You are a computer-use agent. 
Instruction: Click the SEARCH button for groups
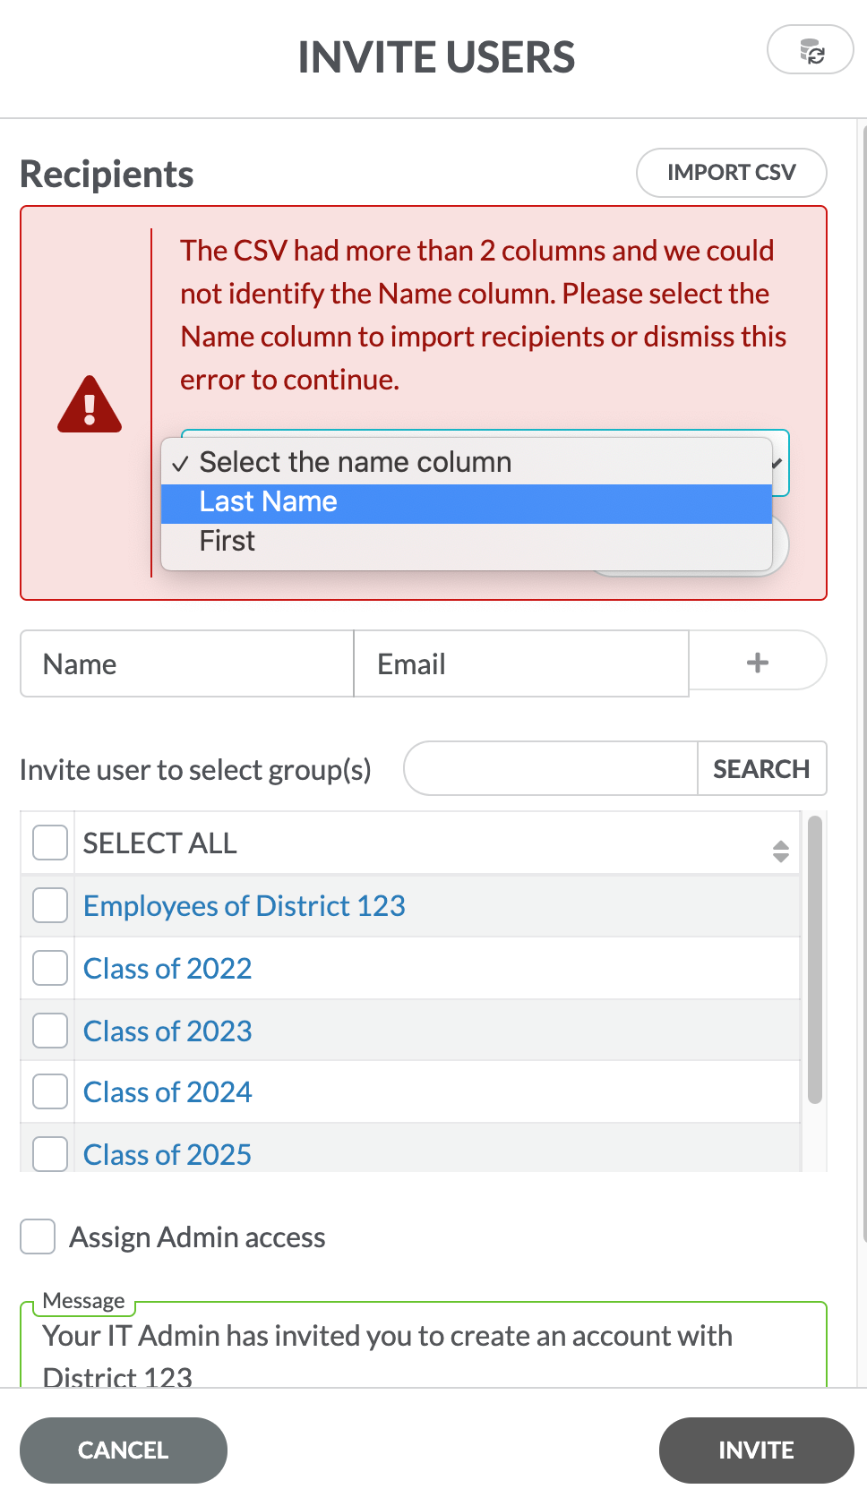tap(760, 769)
